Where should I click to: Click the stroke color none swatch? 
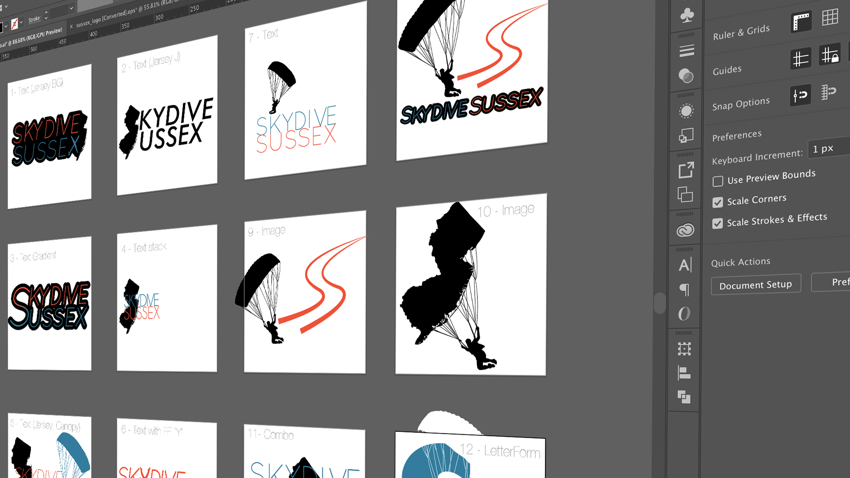click(x=15, y=23)
